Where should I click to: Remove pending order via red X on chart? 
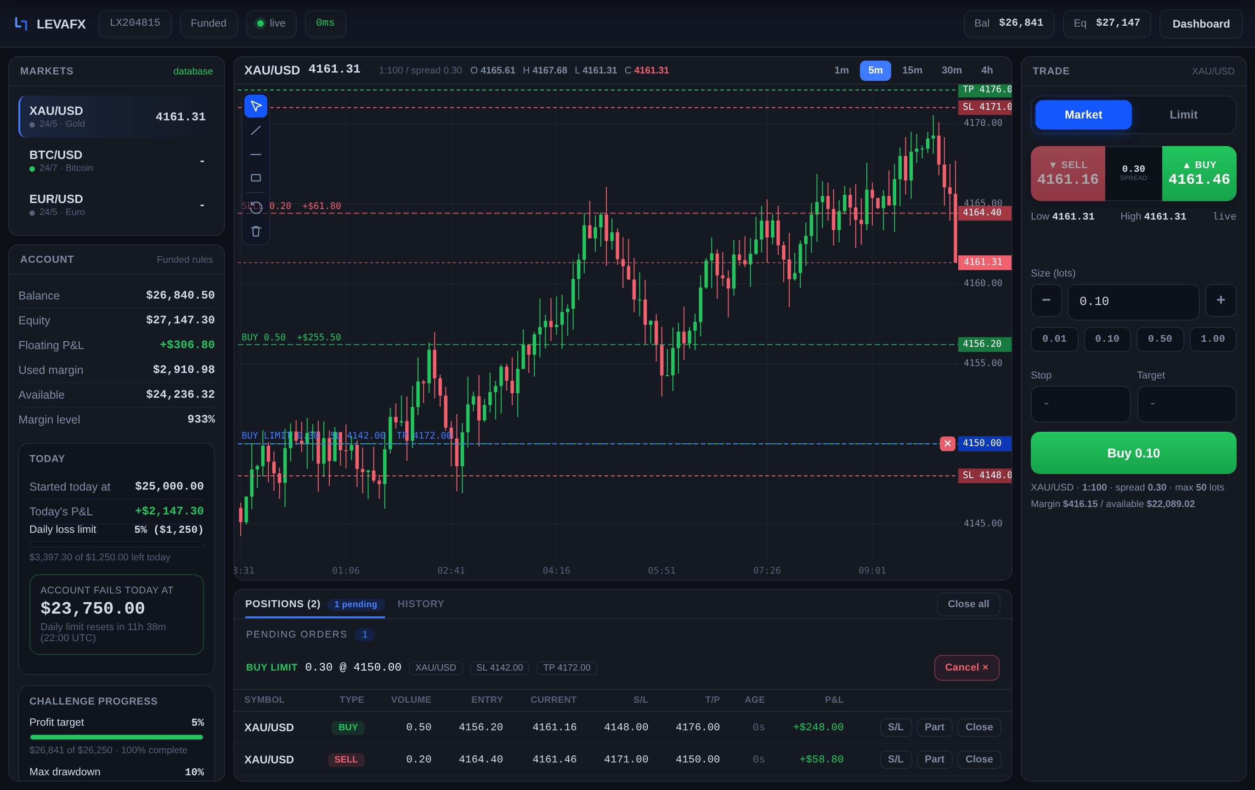pyautogui.click(x=948, y=444)
